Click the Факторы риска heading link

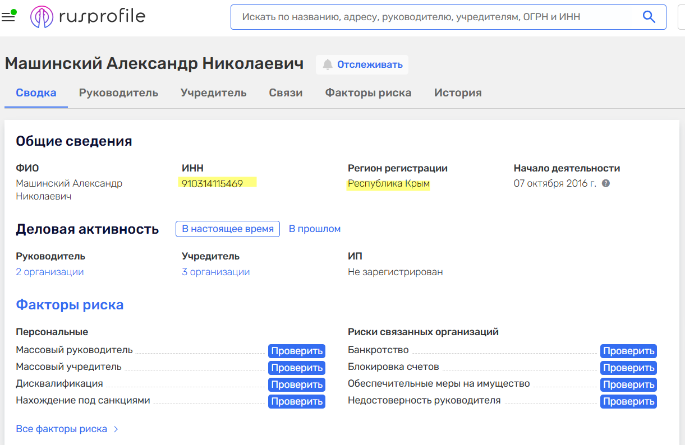click(70, 305)
